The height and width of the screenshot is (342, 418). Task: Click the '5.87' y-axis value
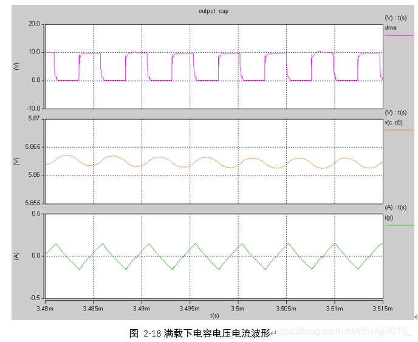[x=34, y=118]
